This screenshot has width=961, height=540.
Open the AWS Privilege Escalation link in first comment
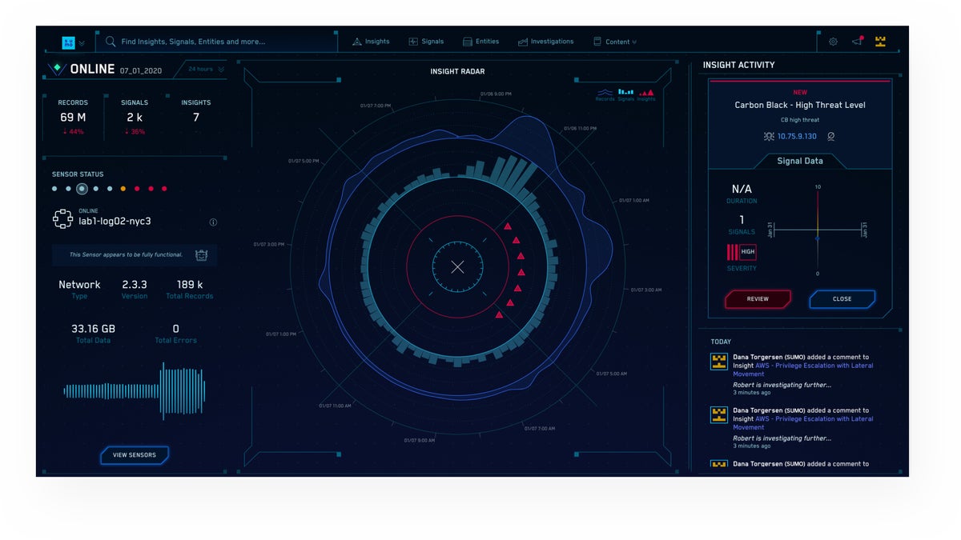pyautogui.click(x=803, y=370)
